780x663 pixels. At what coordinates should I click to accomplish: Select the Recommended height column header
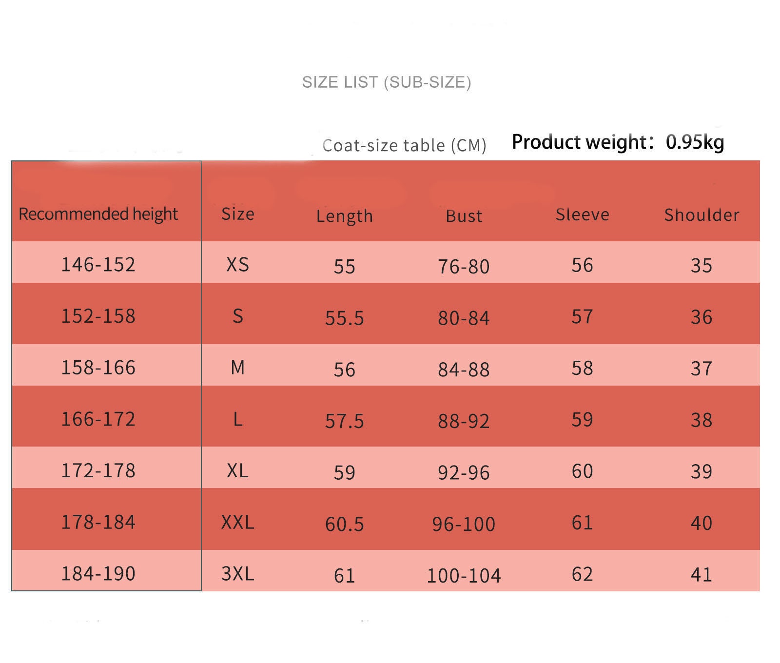point(98,214)
